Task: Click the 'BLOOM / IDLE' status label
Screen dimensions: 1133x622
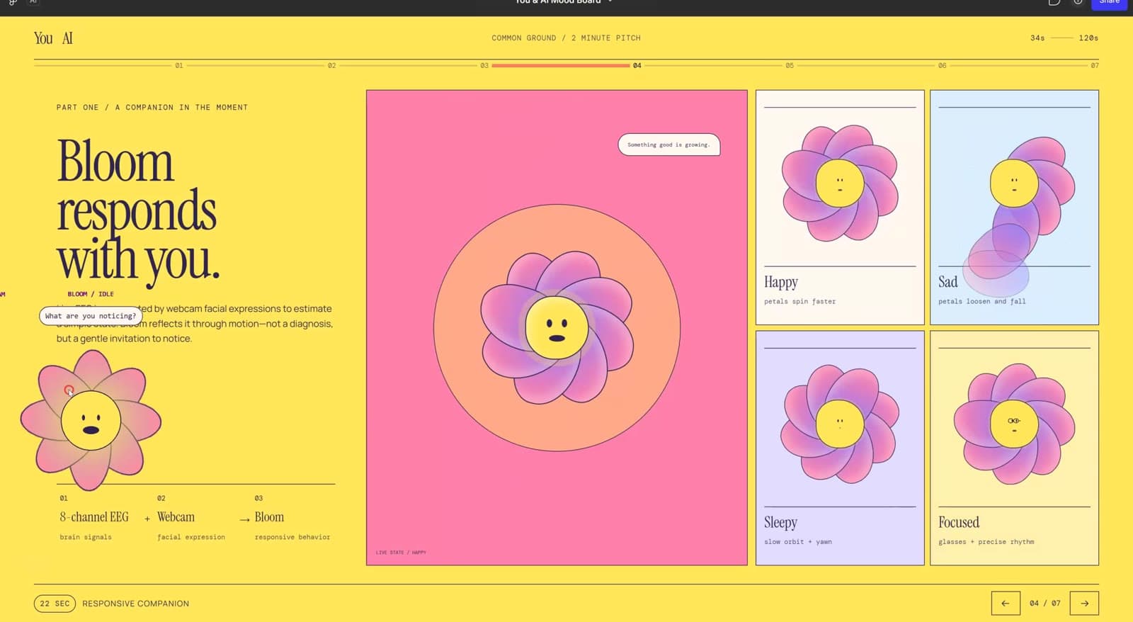Action: 91,294
